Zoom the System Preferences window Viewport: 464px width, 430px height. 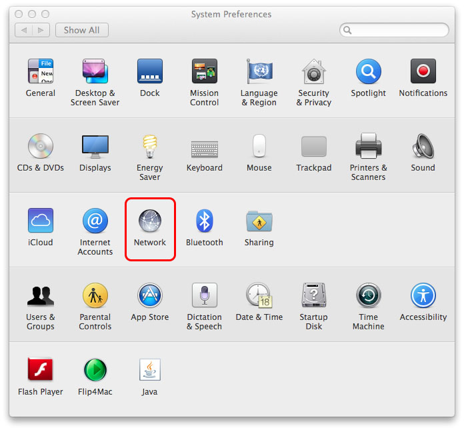coord(45,14)
